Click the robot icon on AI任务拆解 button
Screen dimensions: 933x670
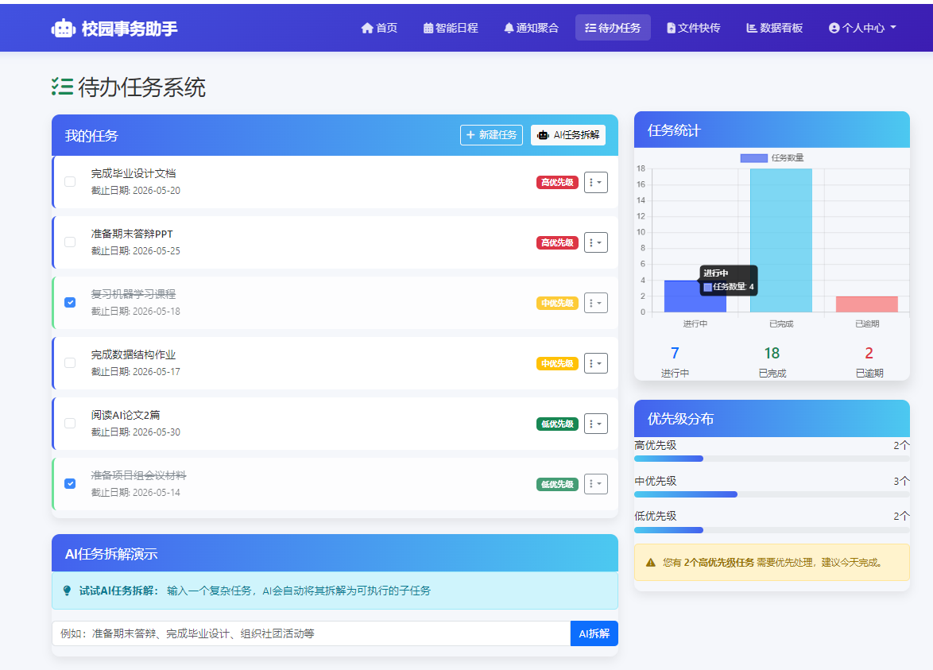(x=544, y=135)
